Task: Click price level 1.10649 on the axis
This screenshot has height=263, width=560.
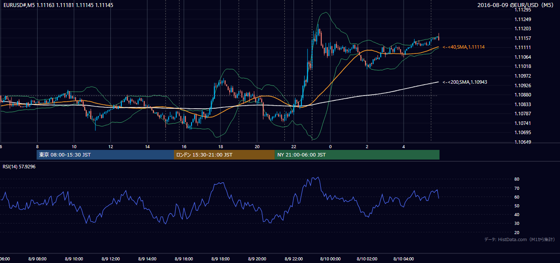Action: pos(523,142)
